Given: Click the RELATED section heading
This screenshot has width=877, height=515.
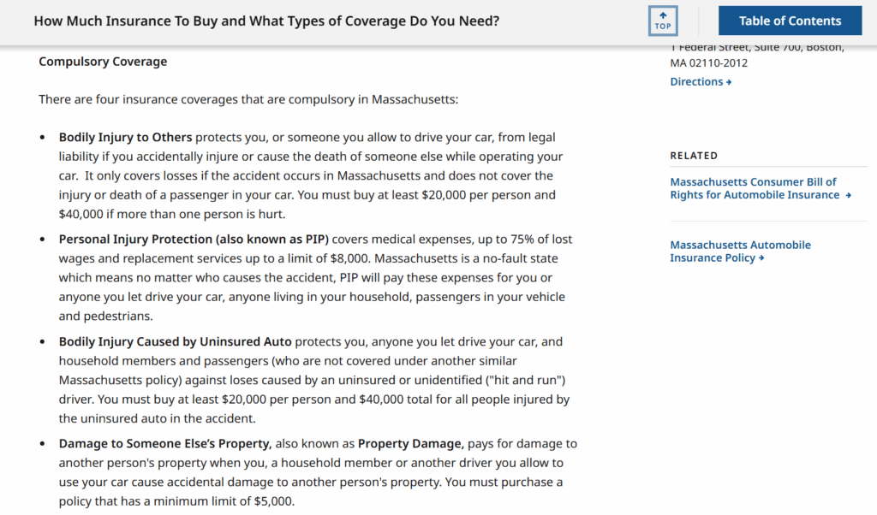Looking at the screenshot, I should [x=694, y=156].
